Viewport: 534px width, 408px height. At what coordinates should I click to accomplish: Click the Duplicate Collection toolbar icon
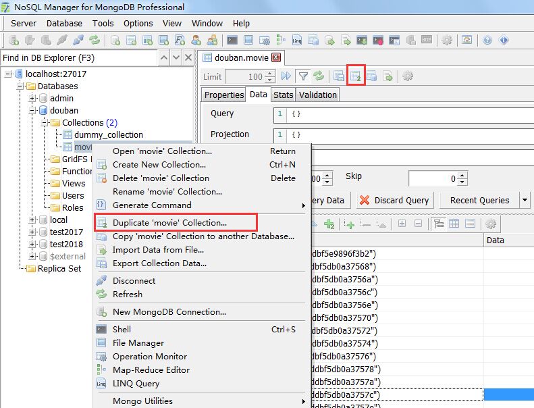click(356, 76)
